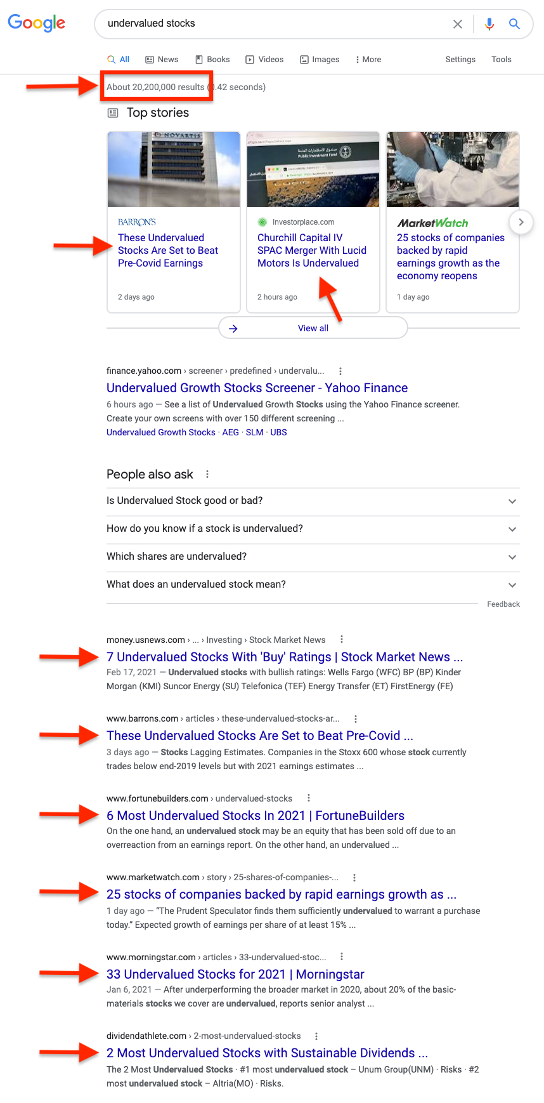Image resolution: width=544 pixels, height=1103 pixels.
Task: Click the Google logo
Action: coord(36,23)
